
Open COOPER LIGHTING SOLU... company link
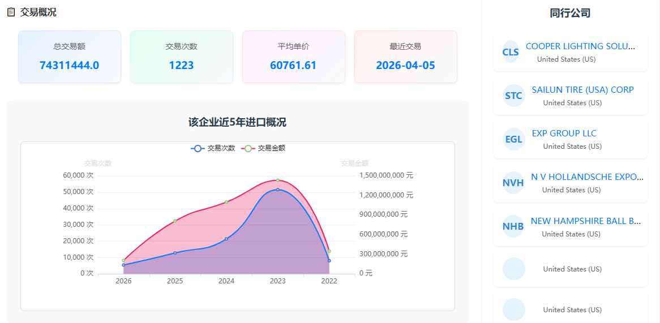(x=580, y=46)
